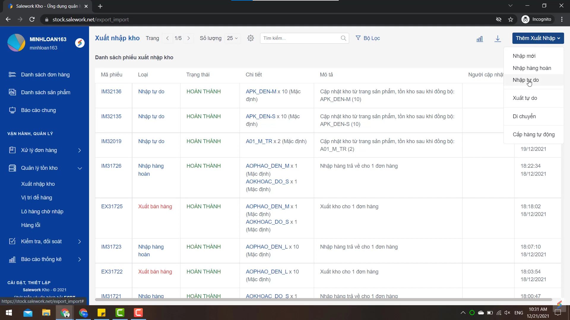Image resolution: width=570 pixels, height=320 pixels.
Task: Click the settings gear icon near pagination
Action: tap(251, 38)
